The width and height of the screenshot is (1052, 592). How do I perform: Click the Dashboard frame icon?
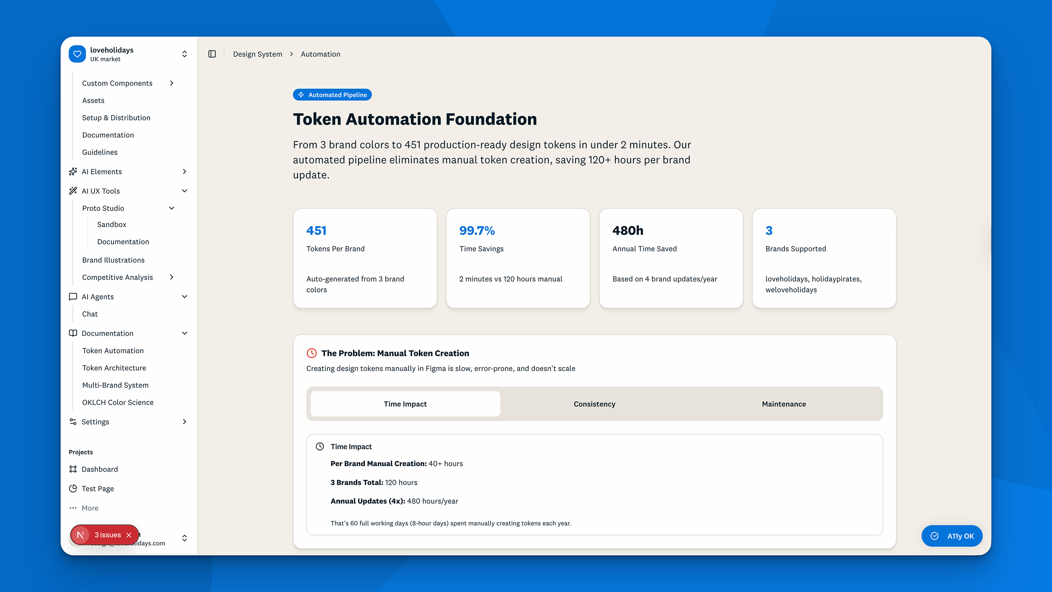(x=73, y=469)
